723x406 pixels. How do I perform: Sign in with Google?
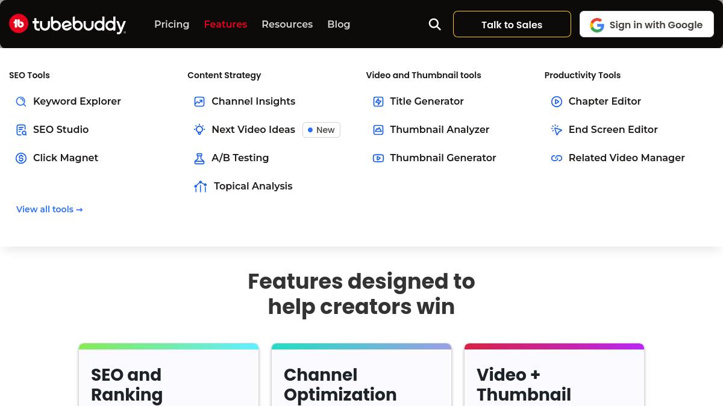[646, 24]
